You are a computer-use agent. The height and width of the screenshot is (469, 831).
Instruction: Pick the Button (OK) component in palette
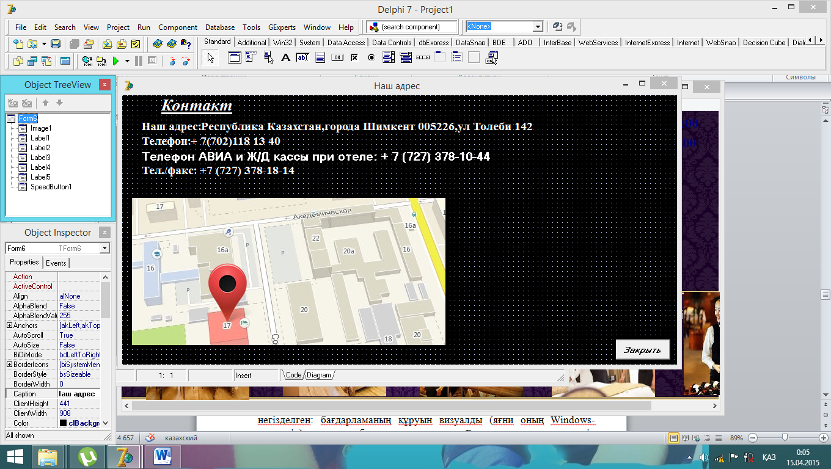click(337, 58)
